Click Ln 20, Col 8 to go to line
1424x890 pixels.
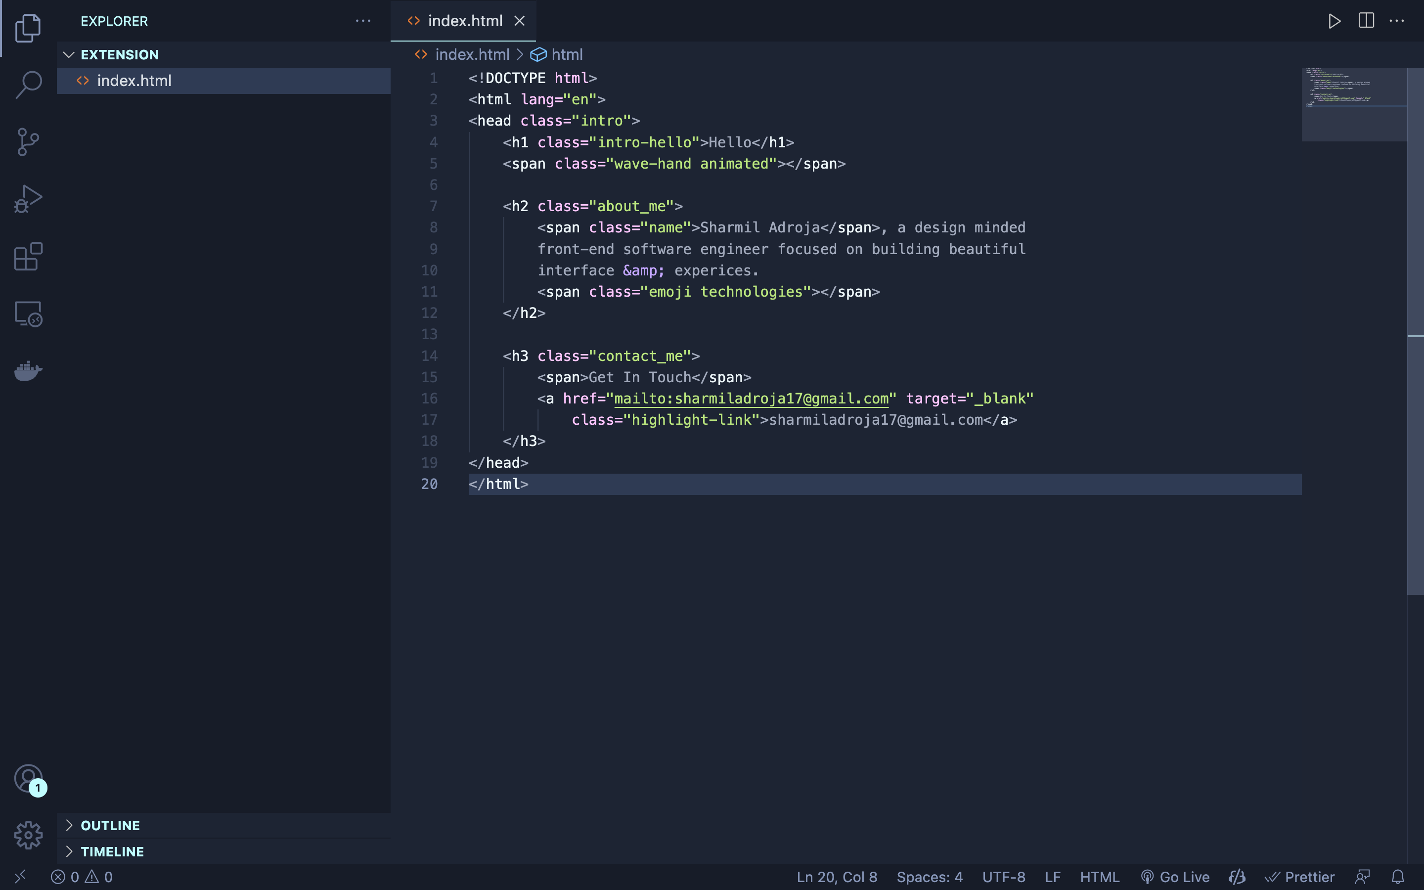coord(837,877)
